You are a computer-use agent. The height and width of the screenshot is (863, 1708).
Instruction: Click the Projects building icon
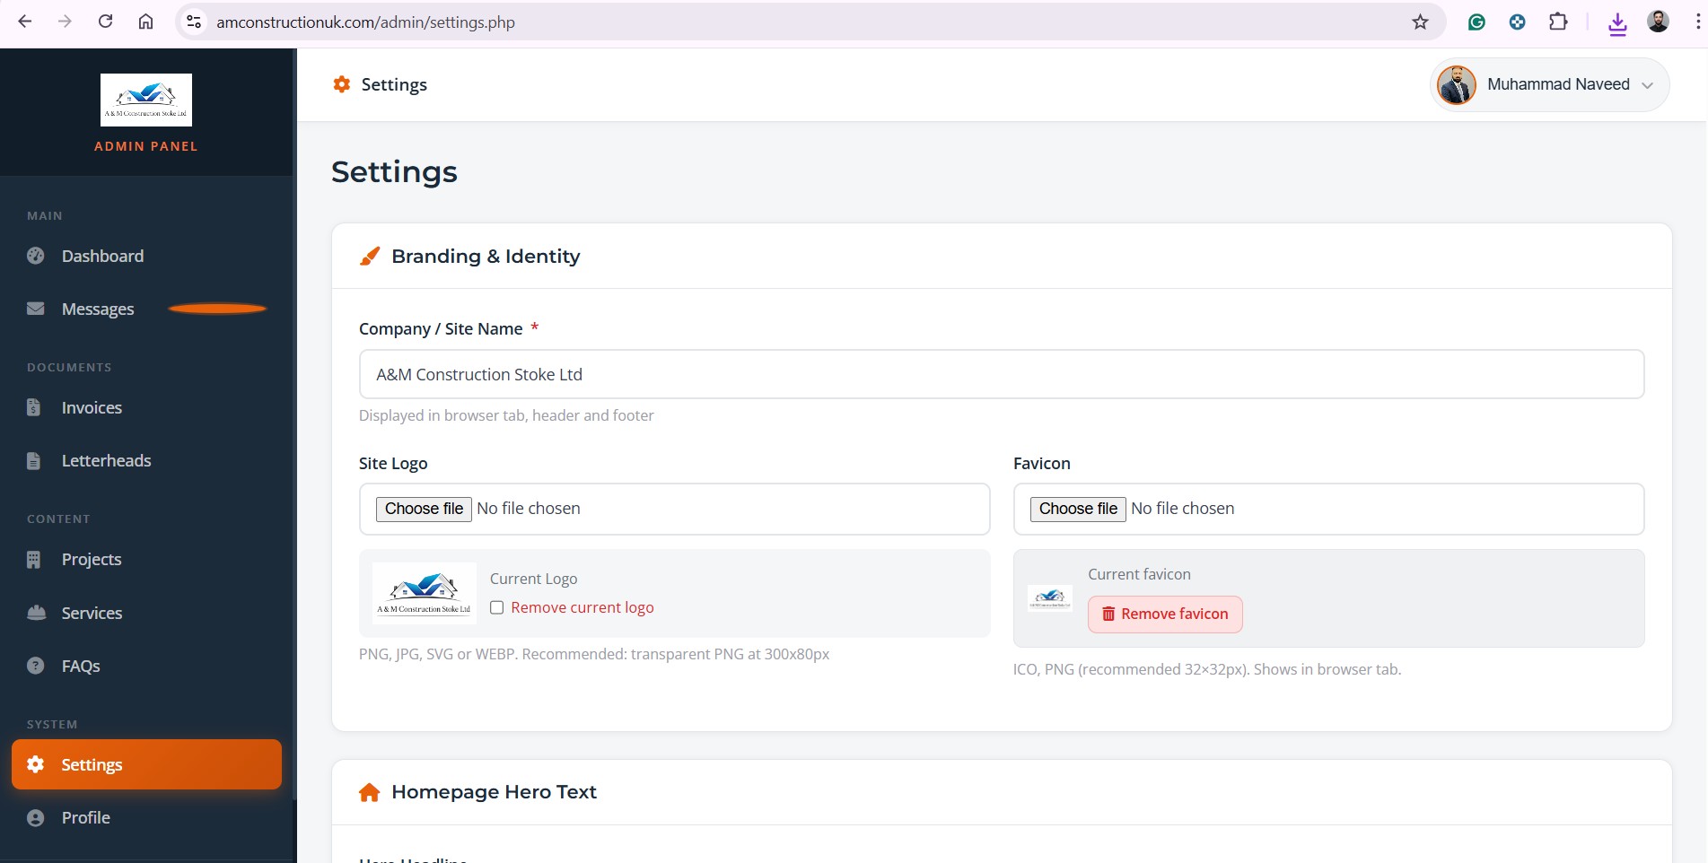[x=34, y=560]
